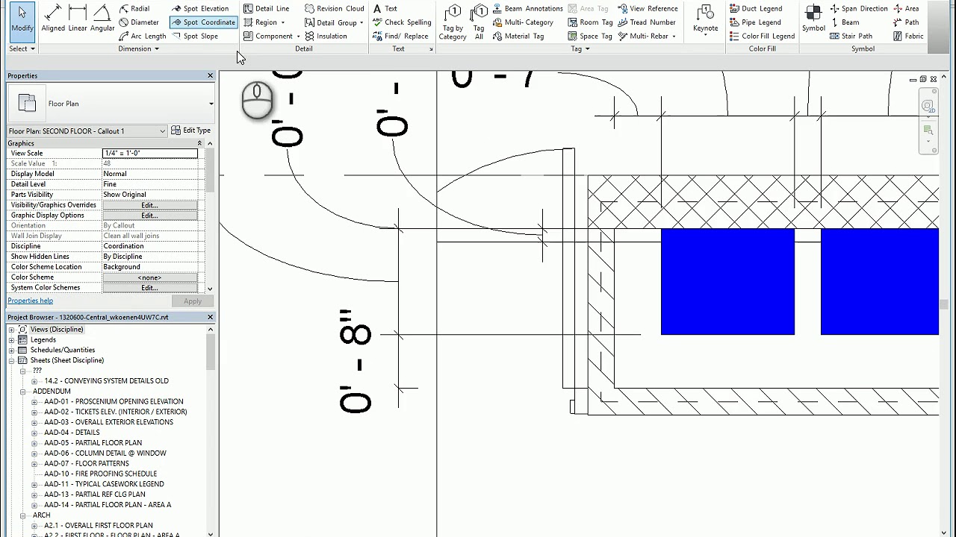Close the Project Browser panel
This screenshot has width=956, height=537.
210,317
